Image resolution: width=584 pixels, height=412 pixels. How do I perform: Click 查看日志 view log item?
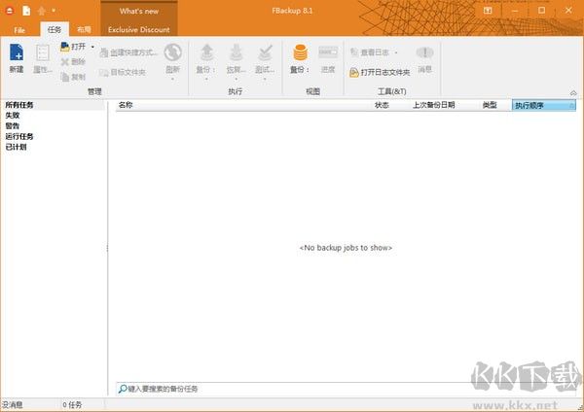point(370,52)
